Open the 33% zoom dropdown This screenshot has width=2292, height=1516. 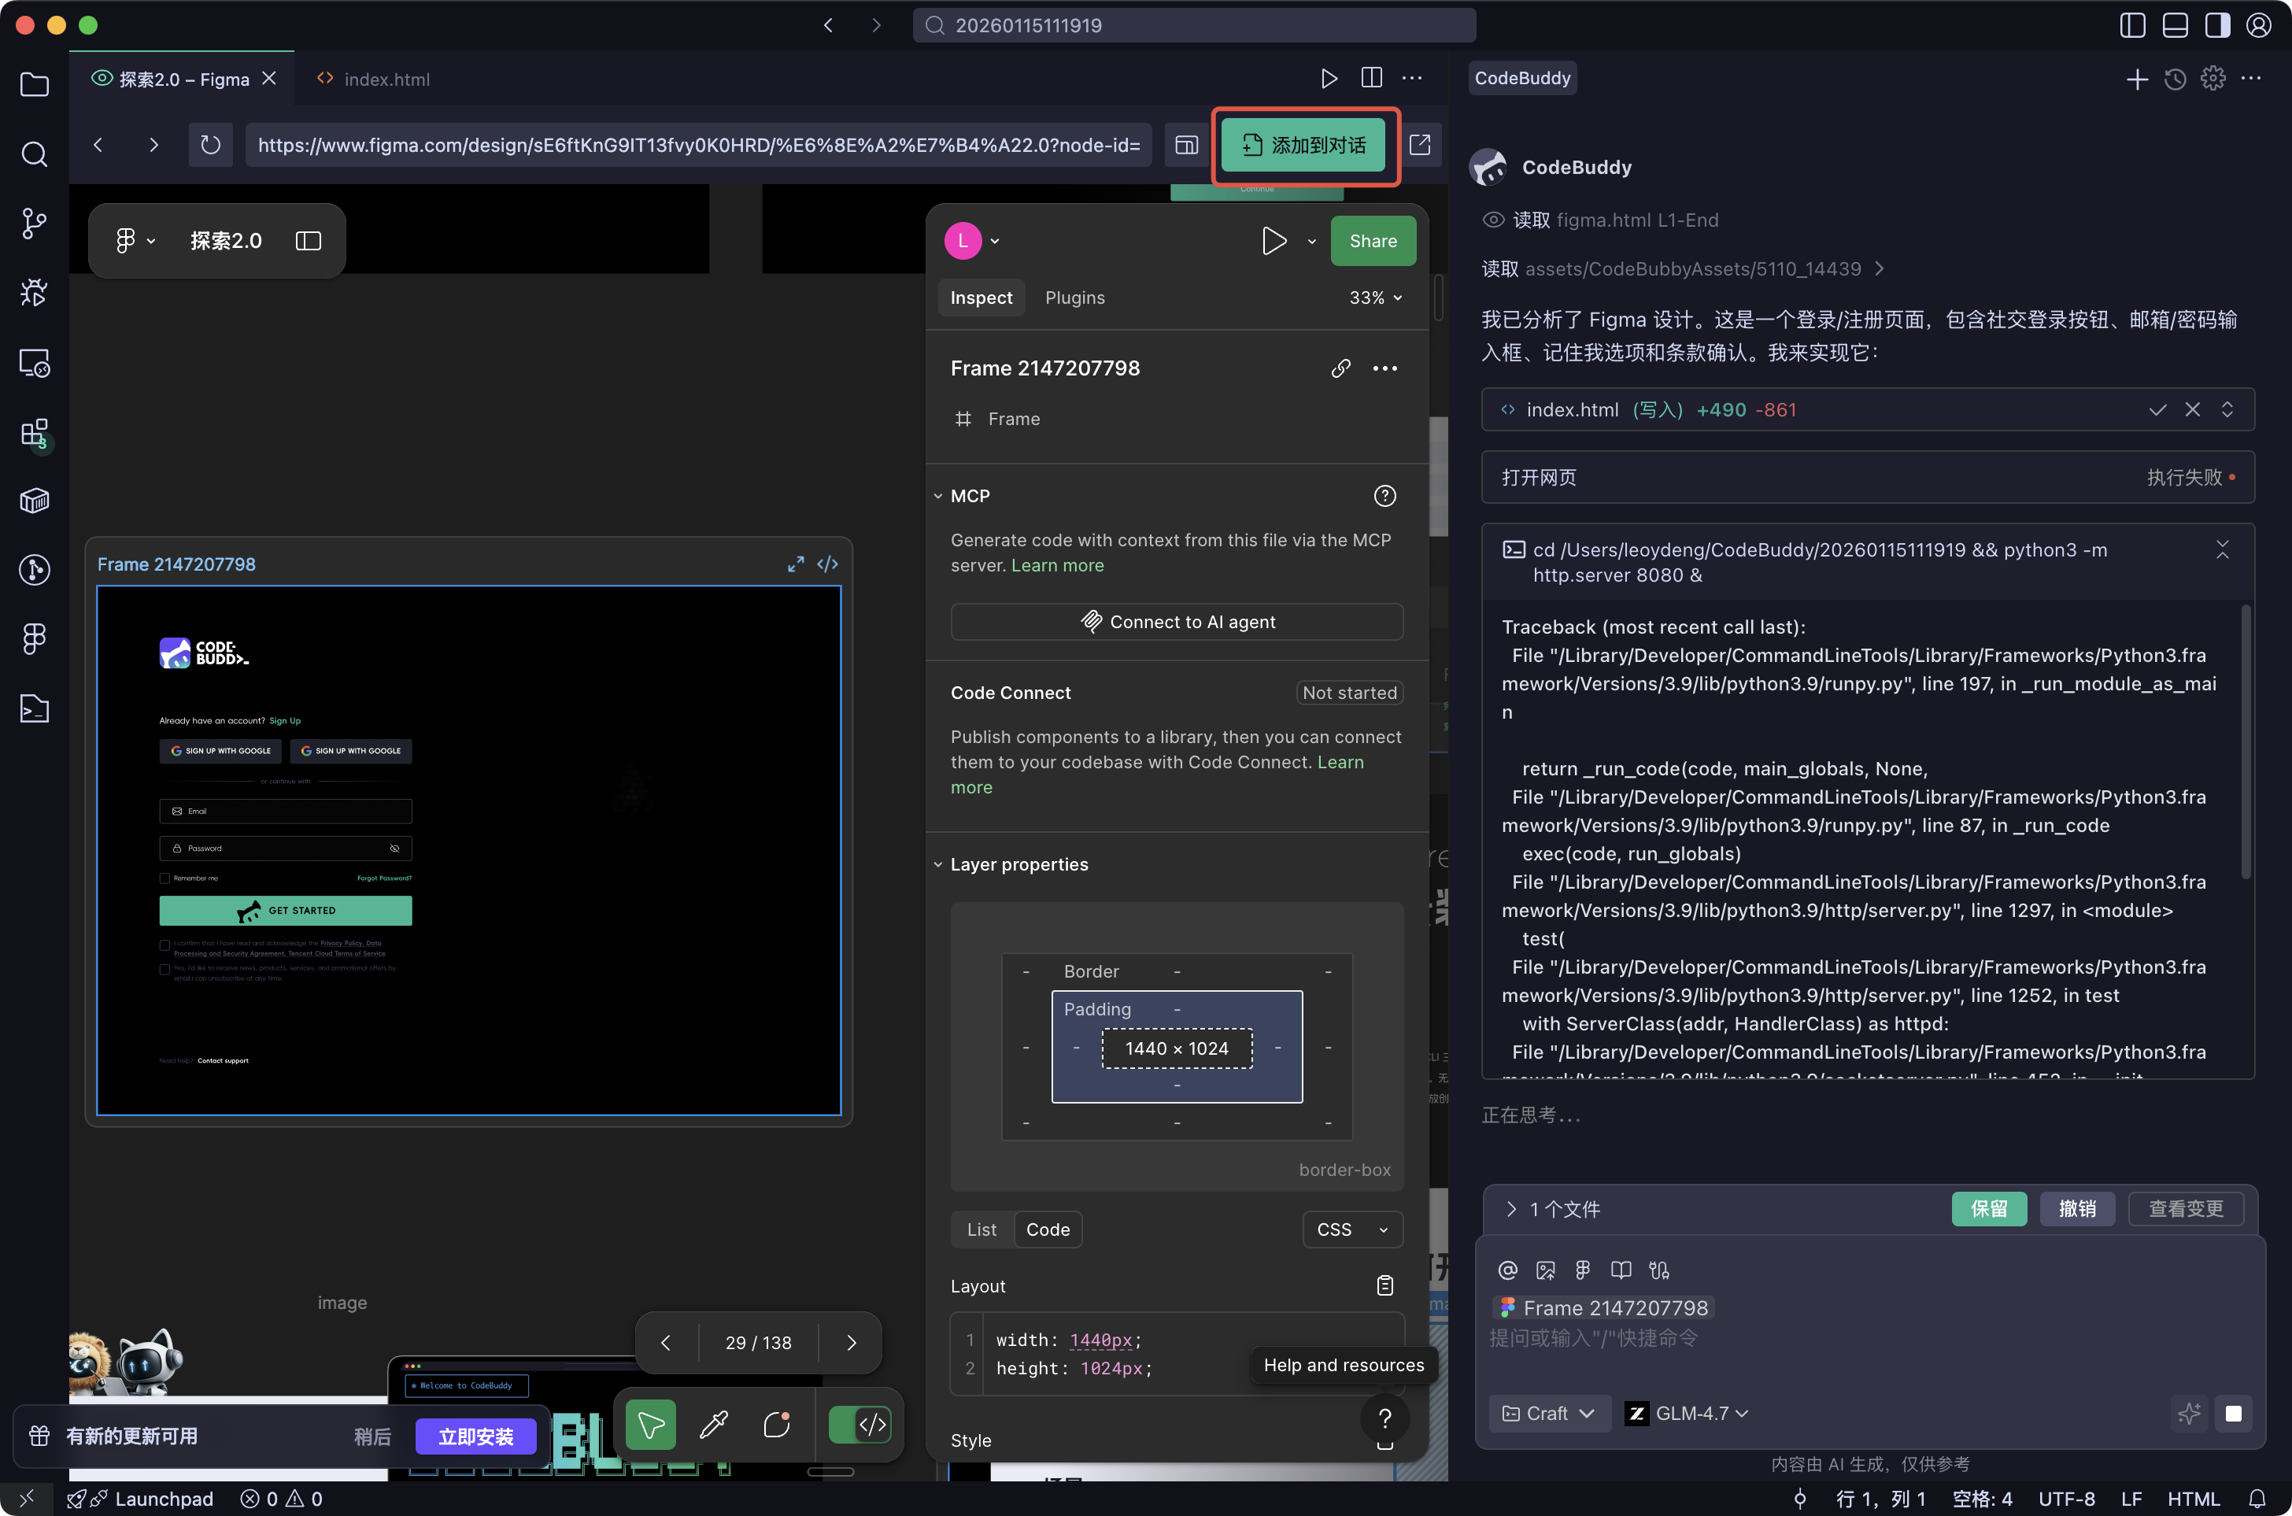click(x=1374, y=298)
